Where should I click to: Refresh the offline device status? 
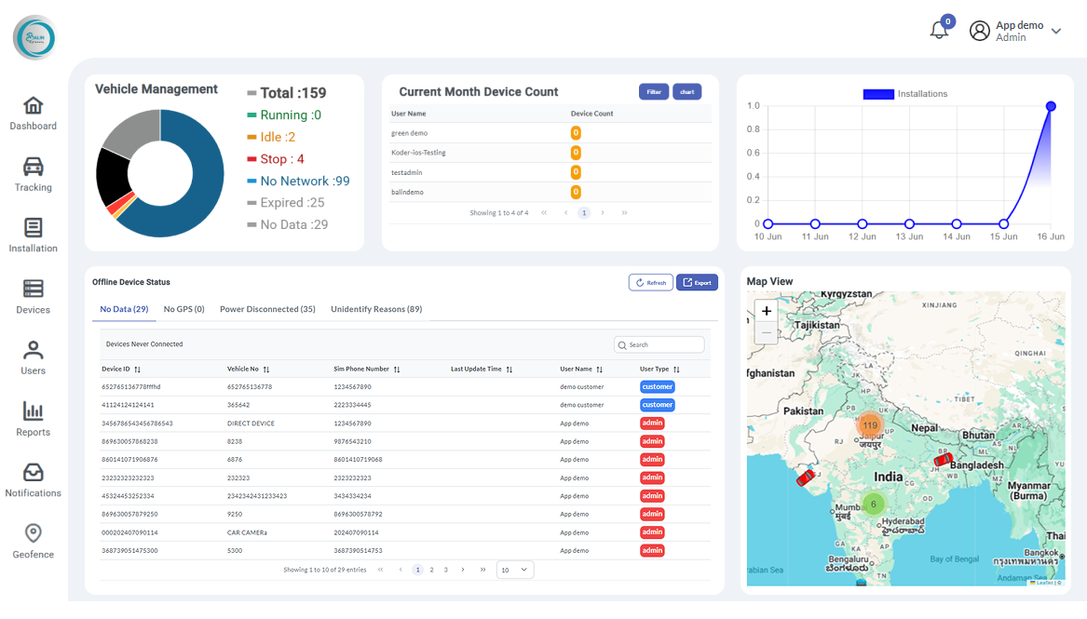(651, 282)
